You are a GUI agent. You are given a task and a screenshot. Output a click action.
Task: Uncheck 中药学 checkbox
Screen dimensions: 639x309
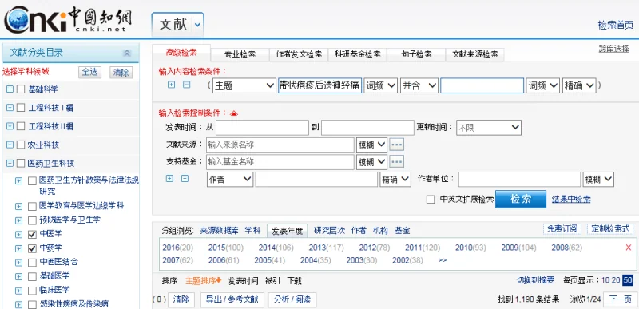(x=32, y=248)
